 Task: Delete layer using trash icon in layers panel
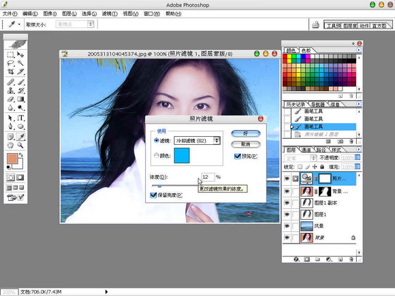pos(351,259)
